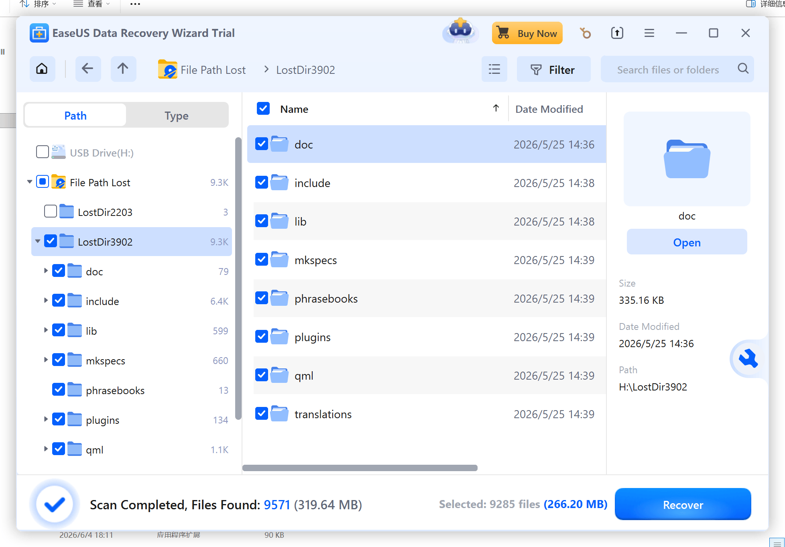
Task: Click the USB Drive(H:) drive icon
Action: point(59,152)
